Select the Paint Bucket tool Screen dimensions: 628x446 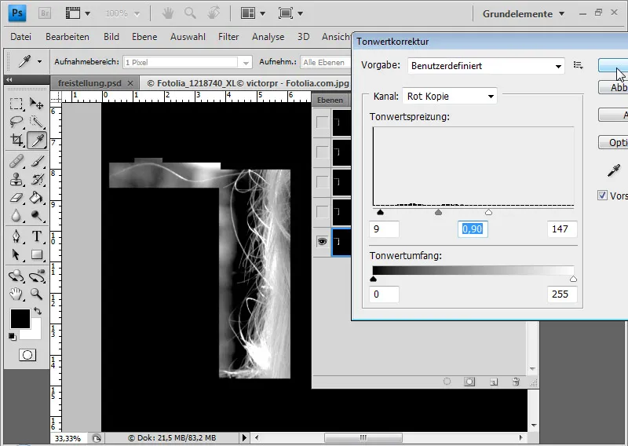(x=37, y=198)
